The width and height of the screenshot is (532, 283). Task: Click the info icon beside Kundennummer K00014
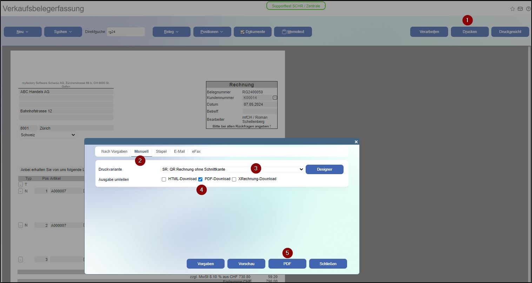[x=275, y=98]
